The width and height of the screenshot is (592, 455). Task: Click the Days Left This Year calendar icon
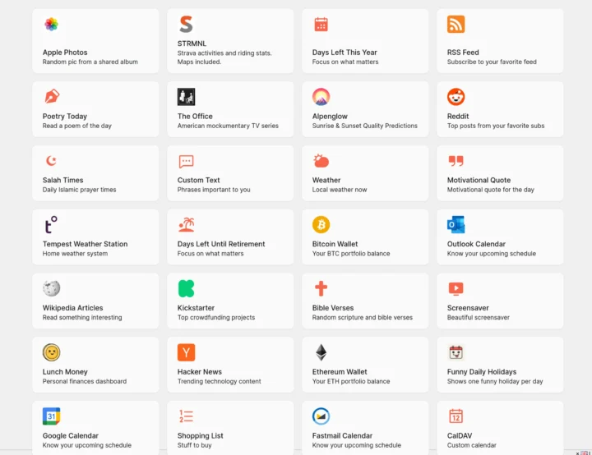click(x=321, y=25)
